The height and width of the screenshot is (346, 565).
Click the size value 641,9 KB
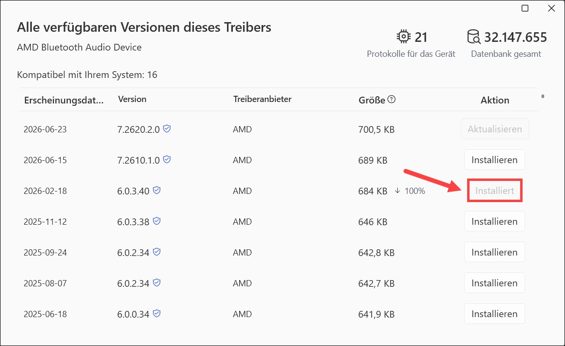[376, 314]
